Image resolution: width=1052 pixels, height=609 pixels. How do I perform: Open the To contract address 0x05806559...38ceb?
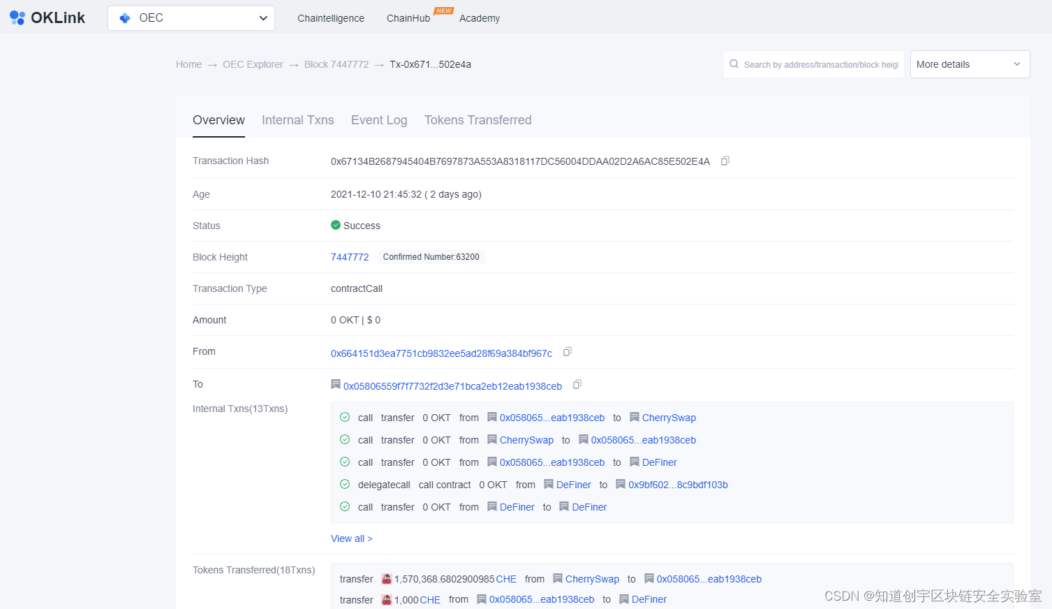coord(452,386)
